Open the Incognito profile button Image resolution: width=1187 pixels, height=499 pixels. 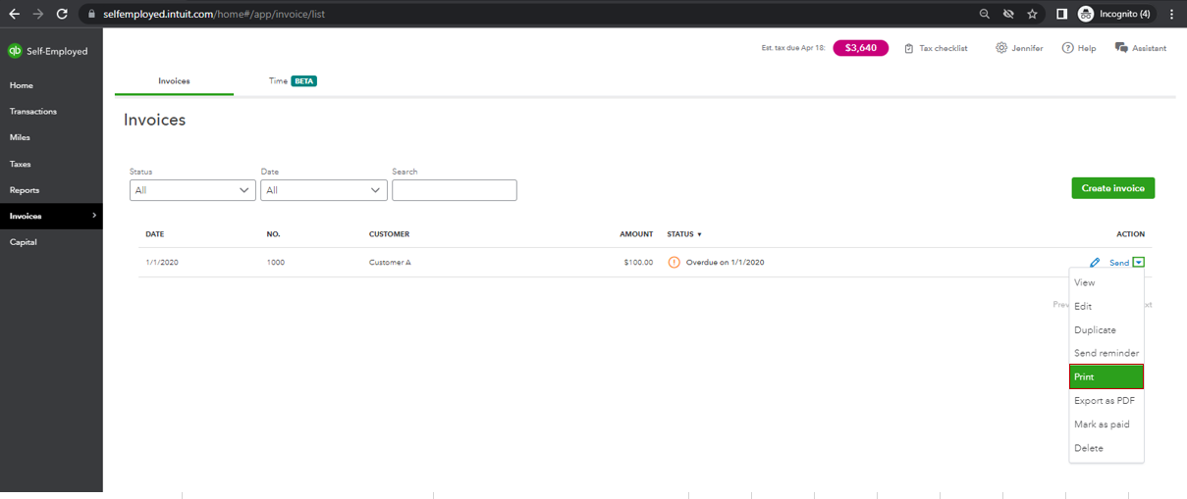1114,14
